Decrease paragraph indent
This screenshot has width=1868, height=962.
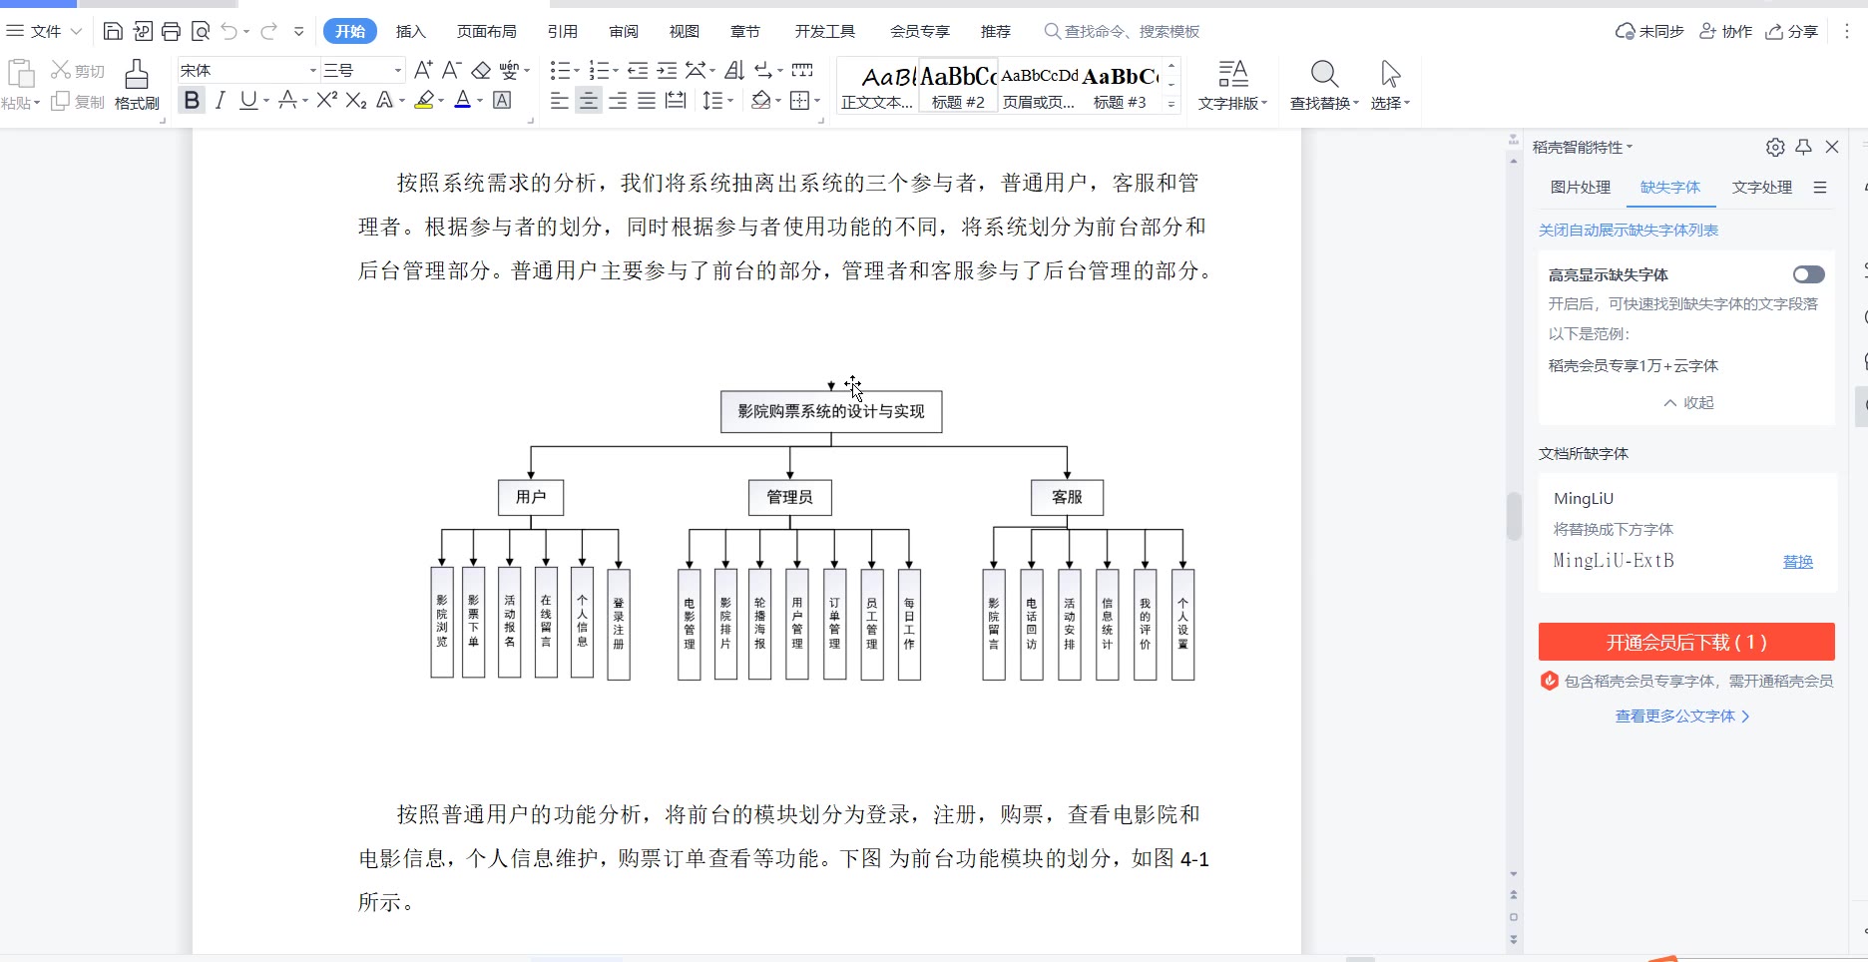pos(638,70)
